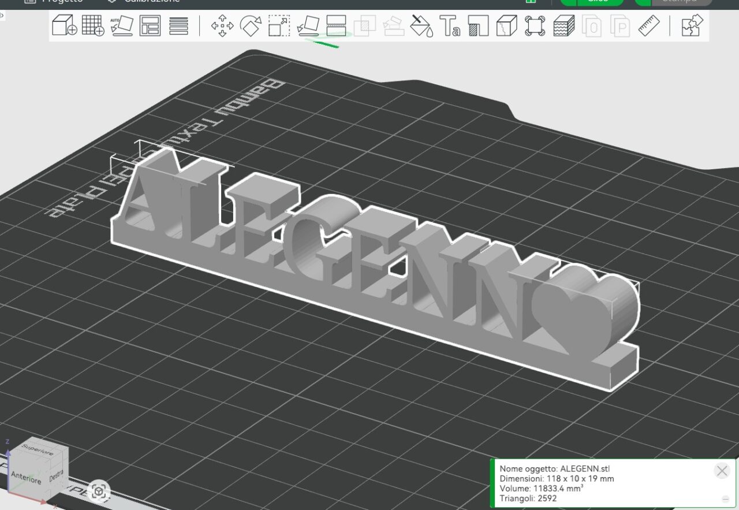Image resolution: width=739 pixels, height=510 pixels.
Task: Select the Scale tool
Action: coord(279,26)
